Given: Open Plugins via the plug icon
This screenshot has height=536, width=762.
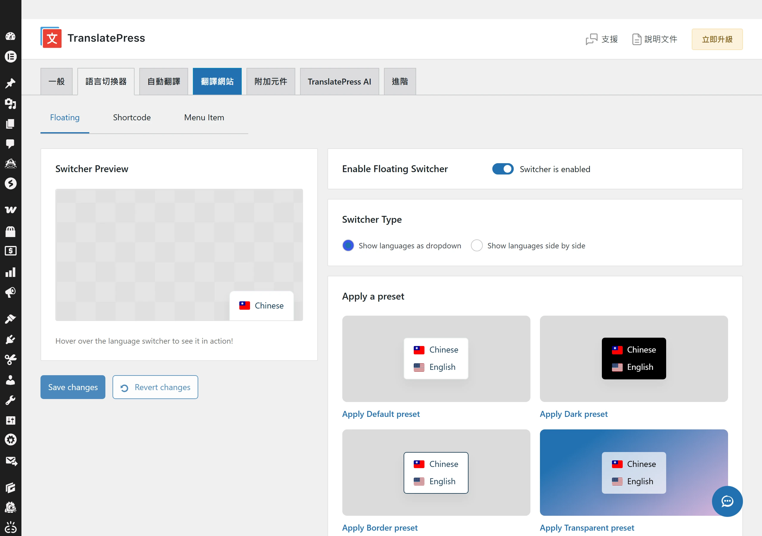Looking at the screenshot, I should 11,339.
